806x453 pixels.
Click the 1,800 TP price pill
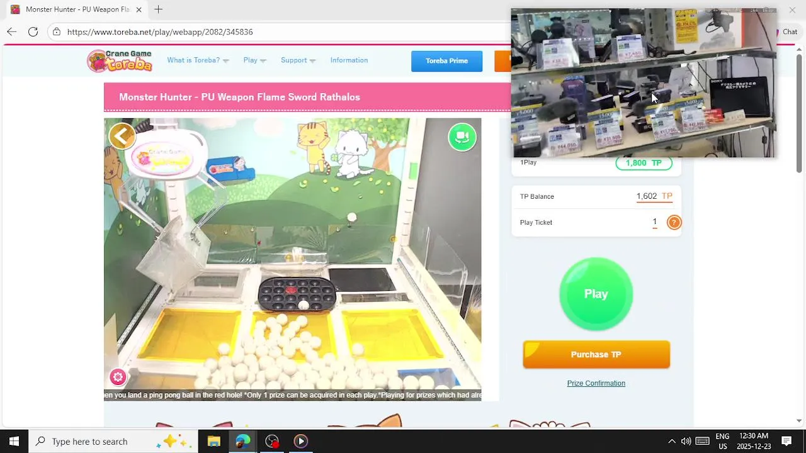(x=644, y=163)
